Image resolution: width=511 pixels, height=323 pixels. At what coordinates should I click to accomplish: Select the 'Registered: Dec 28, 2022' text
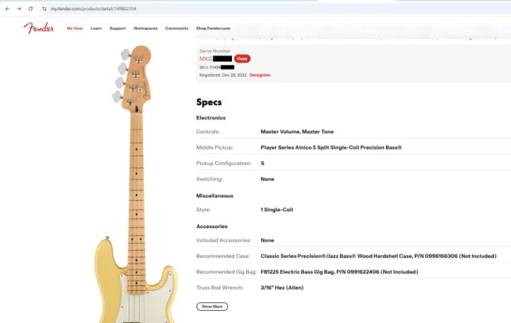tap(223, 75)
